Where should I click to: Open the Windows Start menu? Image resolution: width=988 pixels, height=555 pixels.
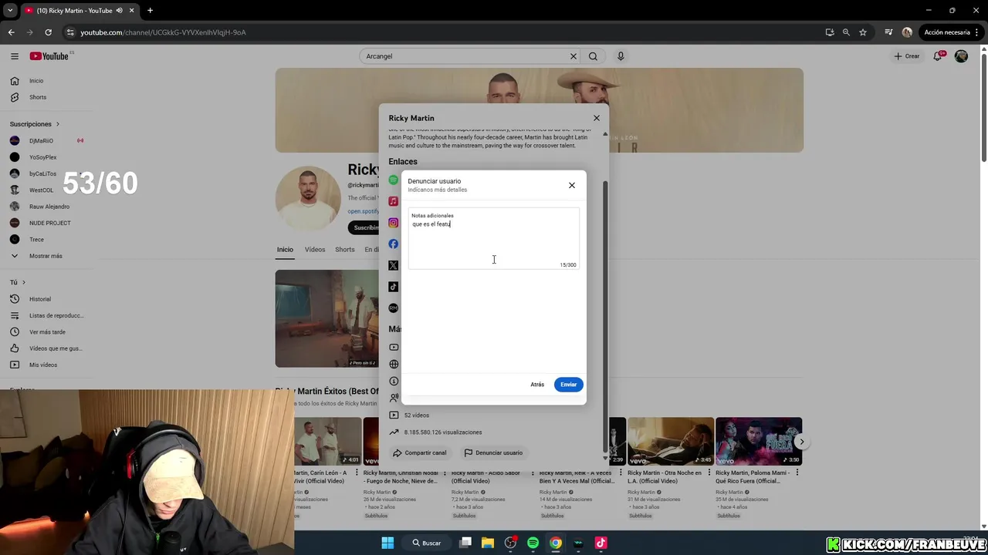pyautogui.click(x=387, y=543)
